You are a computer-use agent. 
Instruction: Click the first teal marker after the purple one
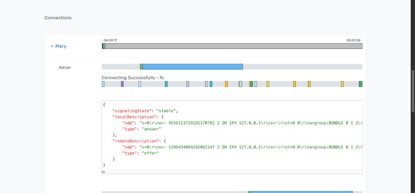[x=166, y=84]
